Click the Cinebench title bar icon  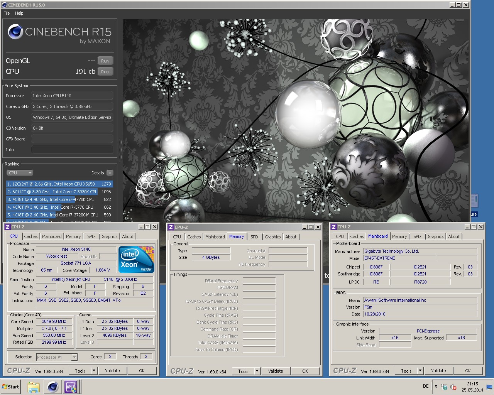5,5
